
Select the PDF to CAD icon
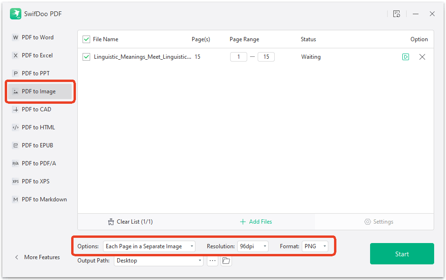click(x=16, y=109)
